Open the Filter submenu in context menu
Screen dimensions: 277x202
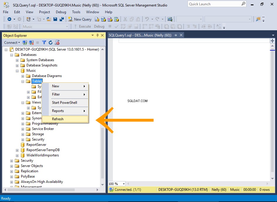tap(65, 94)
